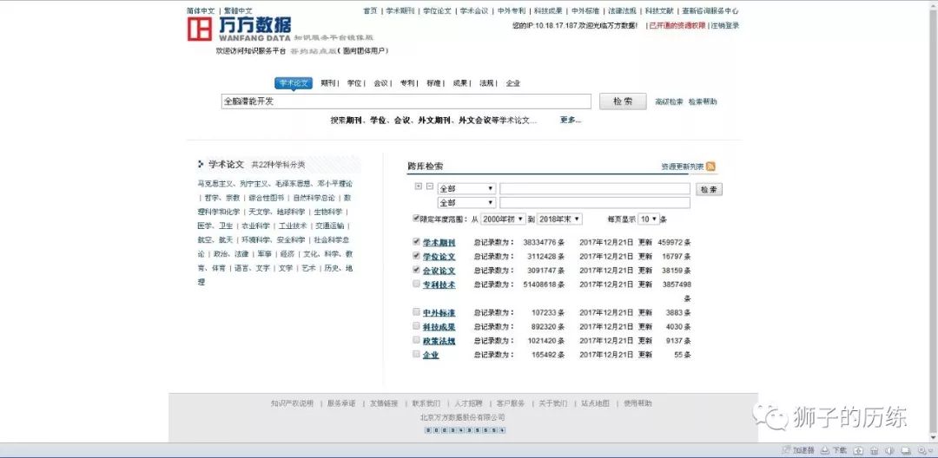Tick the 专利技术 checkbox
The height and width of the screenshot is (458, 938).
click(416, 285)
